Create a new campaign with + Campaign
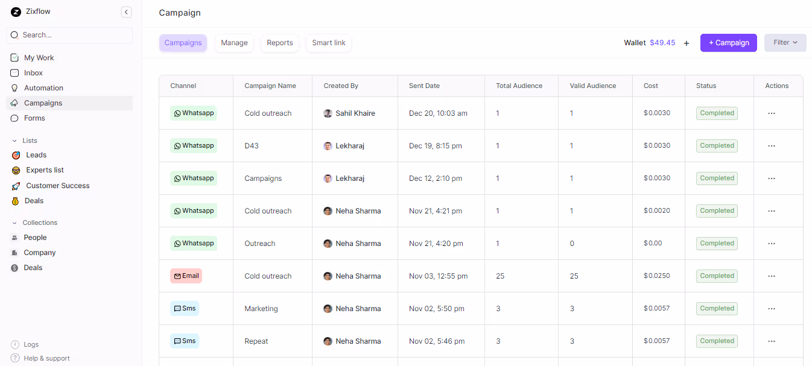The height and width of the screenshot is (366, 812). (728, 43)
